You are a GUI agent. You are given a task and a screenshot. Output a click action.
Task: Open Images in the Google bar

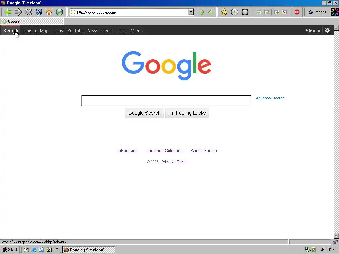[29, 31]
